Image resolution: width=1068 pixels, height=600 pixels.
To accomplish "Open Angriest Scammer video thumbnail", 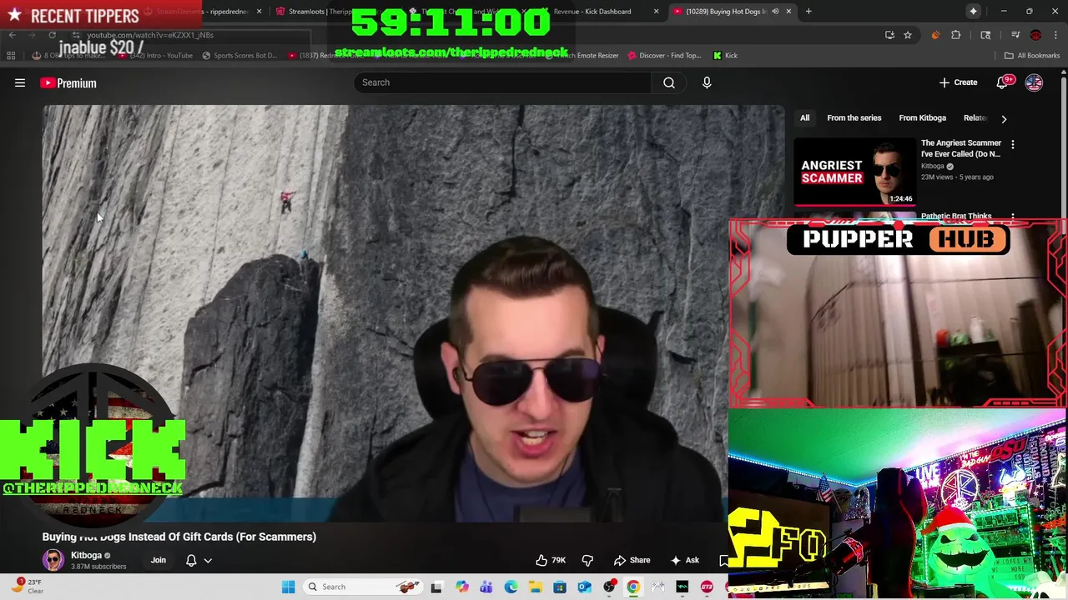I will click(854, 172).
